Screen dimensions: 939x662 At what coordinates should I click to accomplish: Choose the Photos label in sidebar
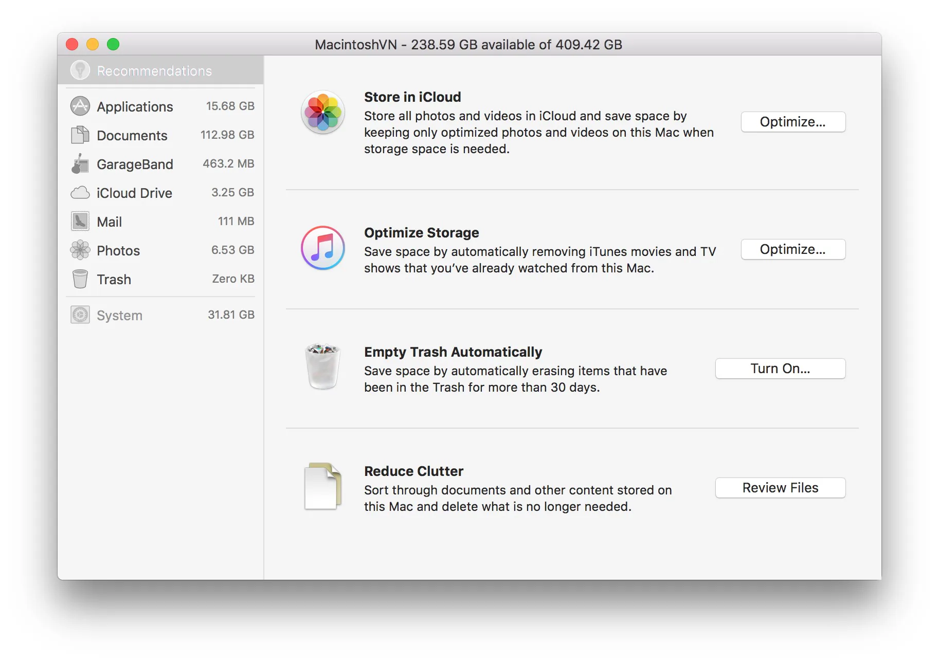[x=118, y=250]
